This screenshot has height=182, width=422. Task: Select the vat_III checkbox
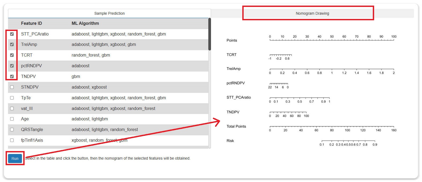click(x=12, y=109)
